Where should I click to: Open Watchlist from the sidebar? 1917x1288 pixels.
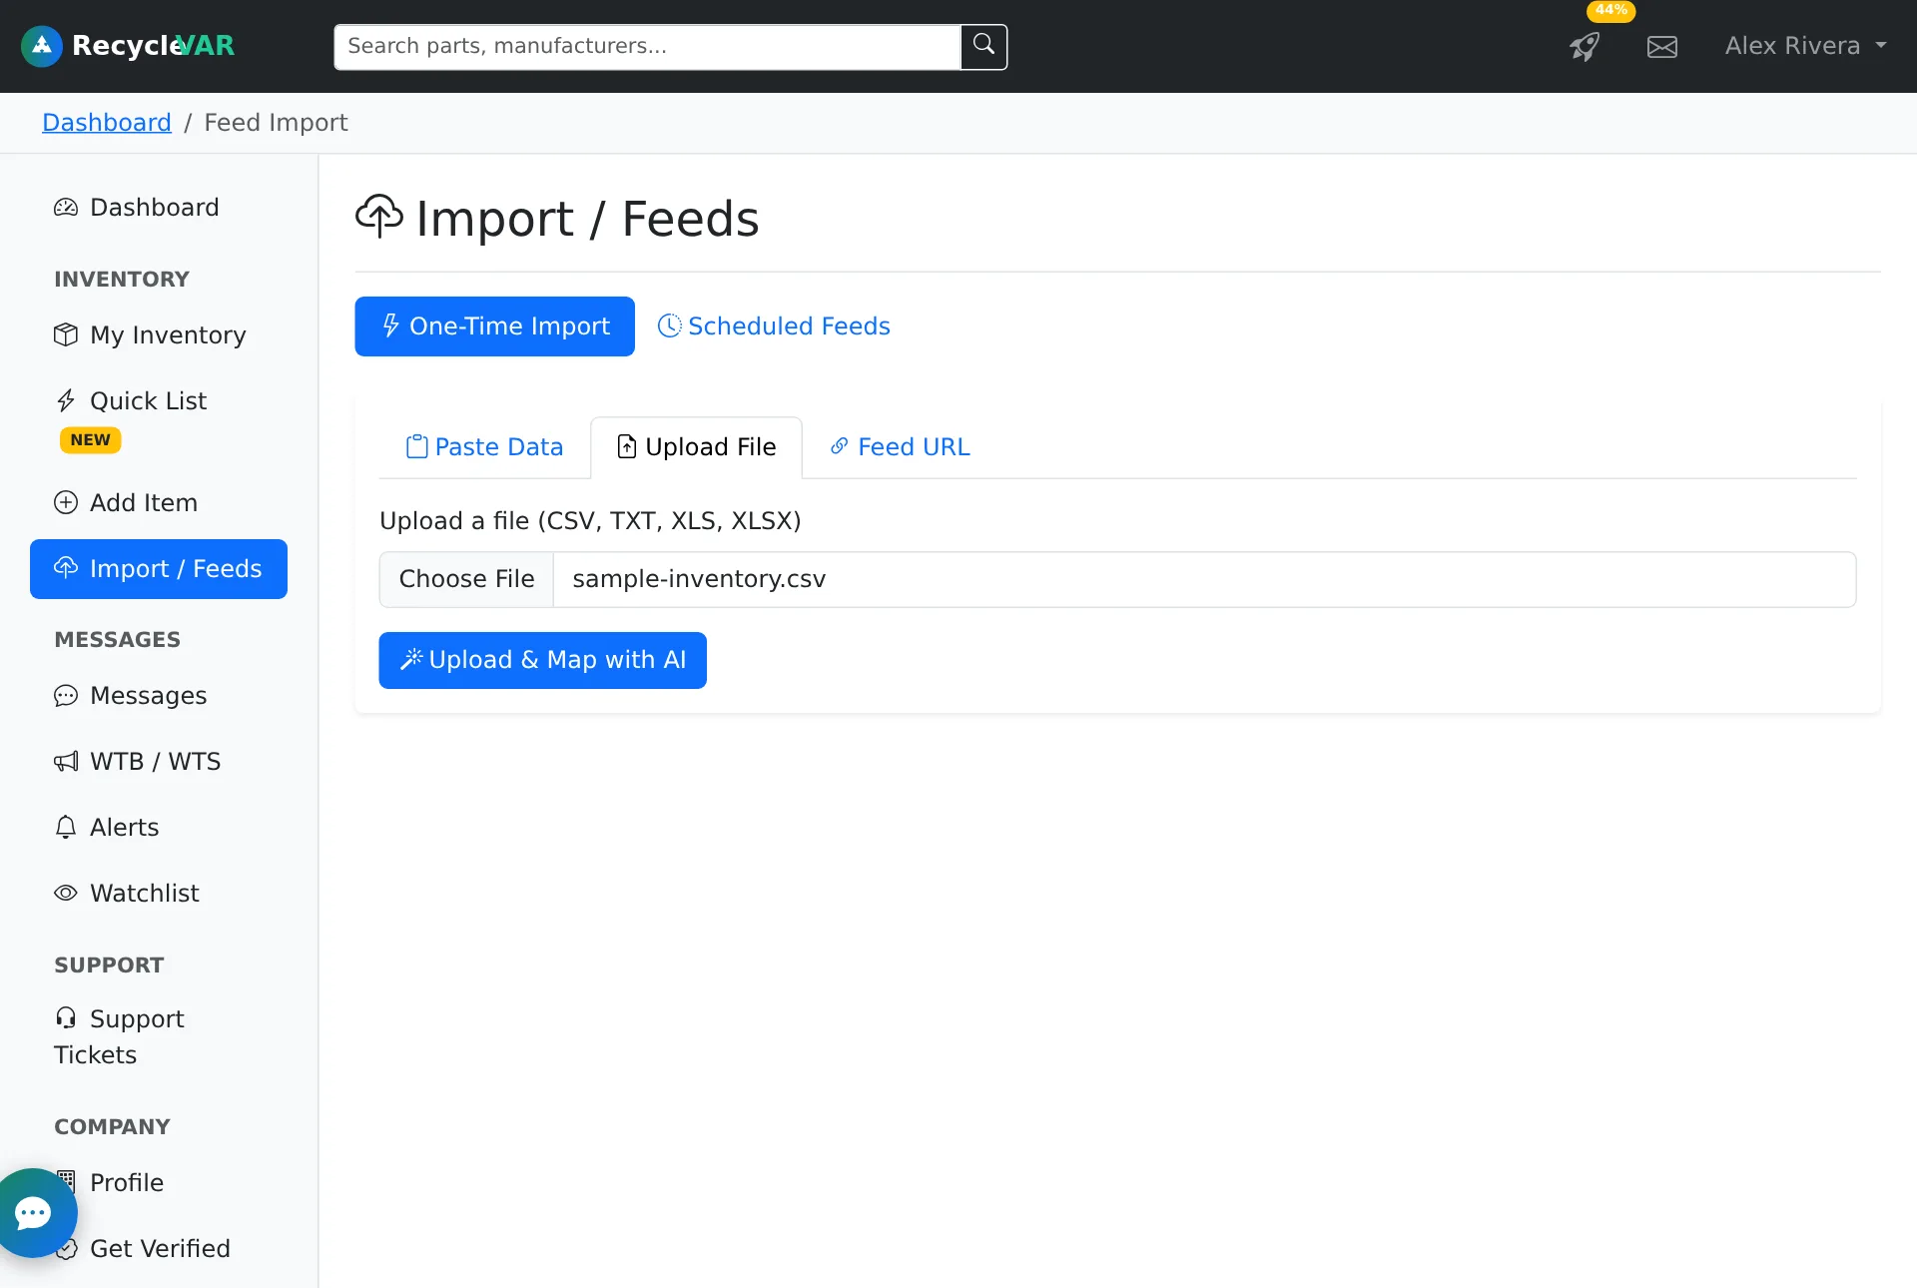pos(159,893)
